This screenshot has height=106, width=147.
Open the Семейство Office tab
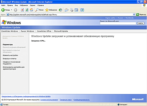coord(44,31)
